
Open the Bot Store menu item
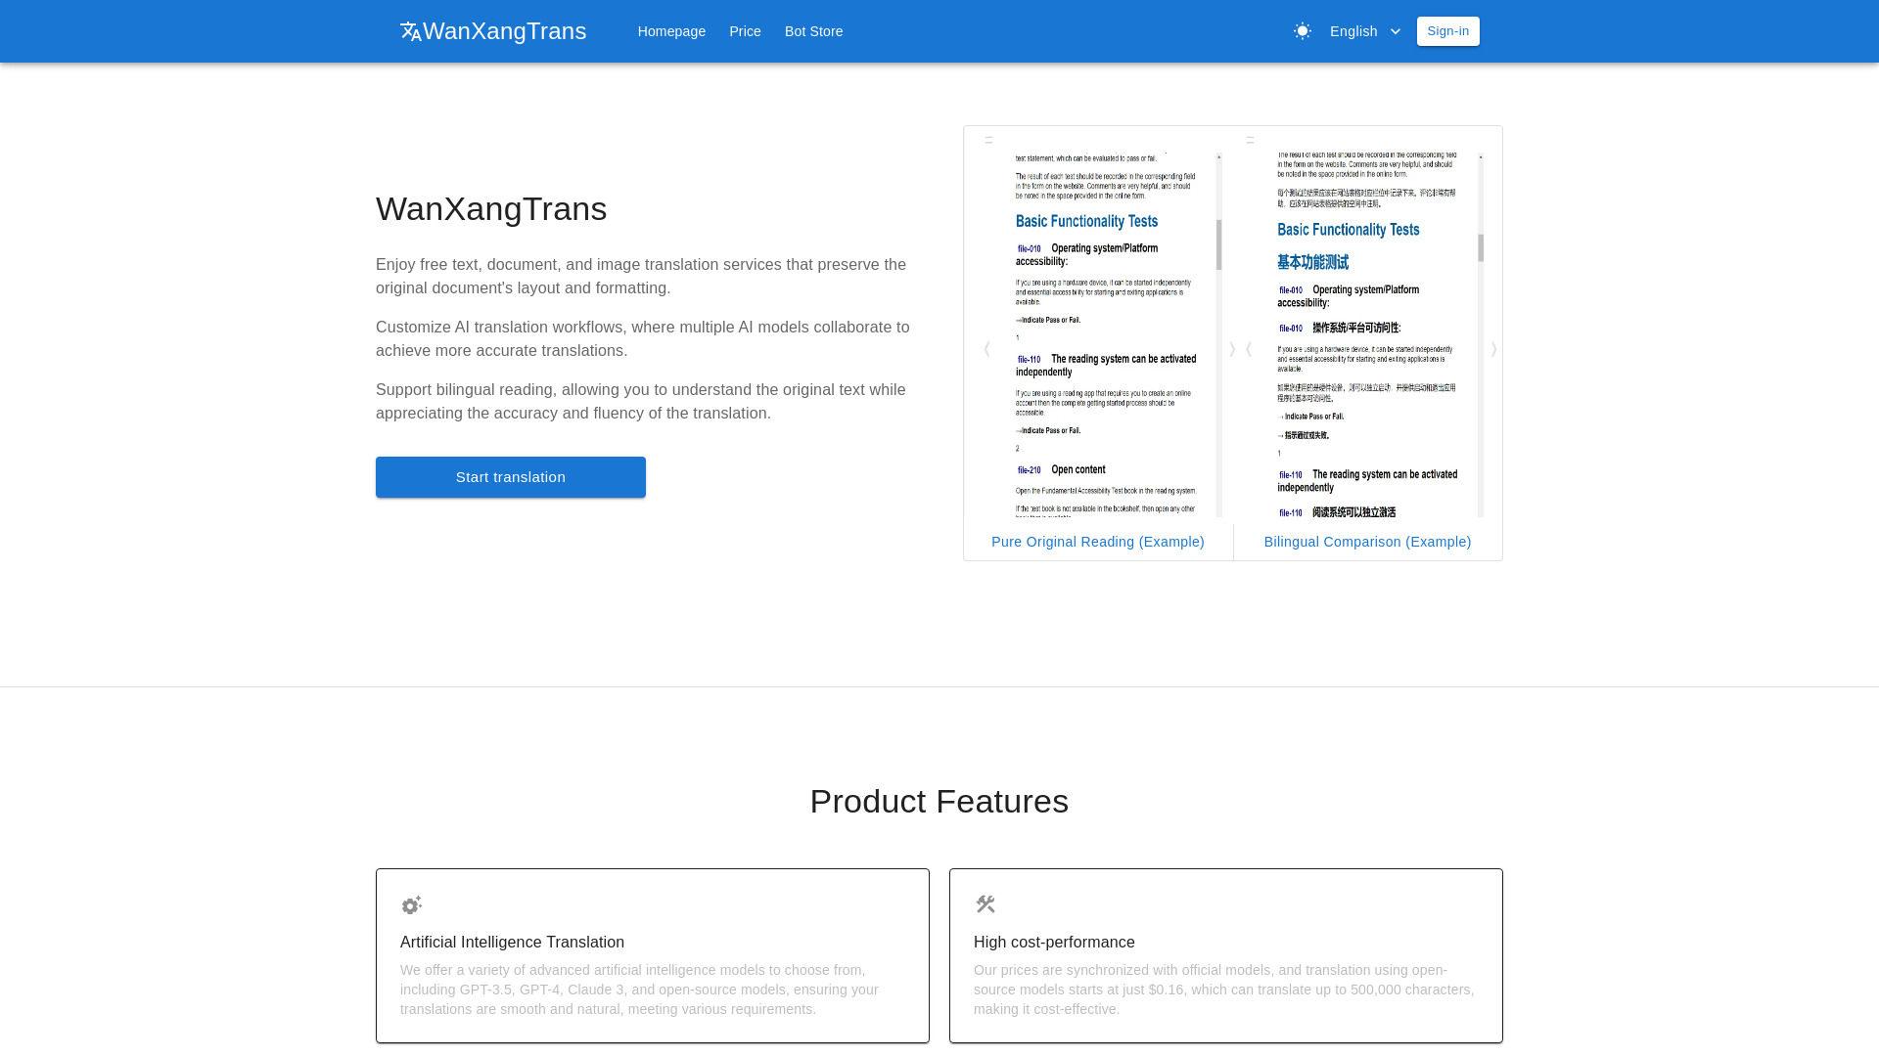pyautogui.click(x=813, y=31)
